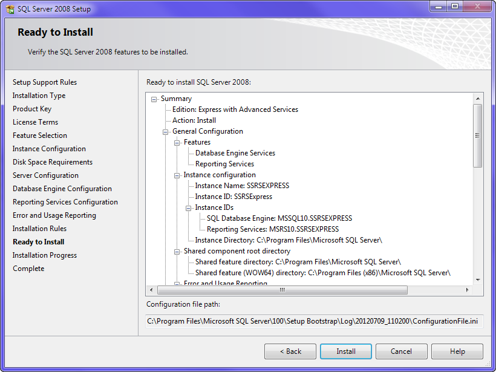This screenshot has width=496, height=372.
Task: Click the scroll right arrow in summary
Action: (467, 290)
